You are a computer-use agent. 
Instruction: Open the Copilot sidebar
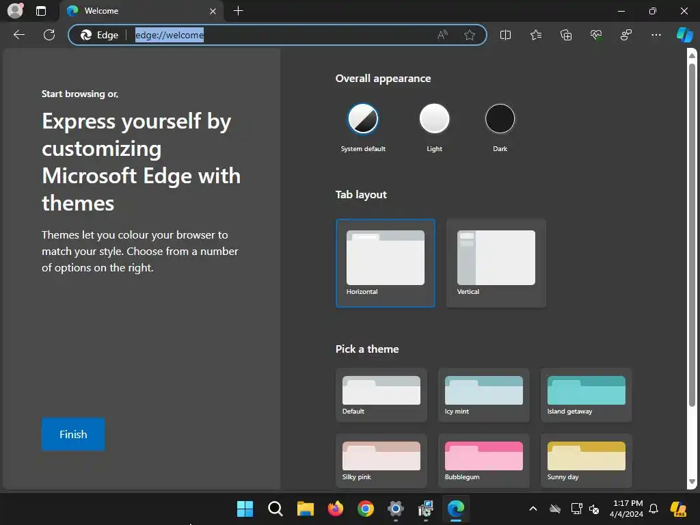(685, 35)
